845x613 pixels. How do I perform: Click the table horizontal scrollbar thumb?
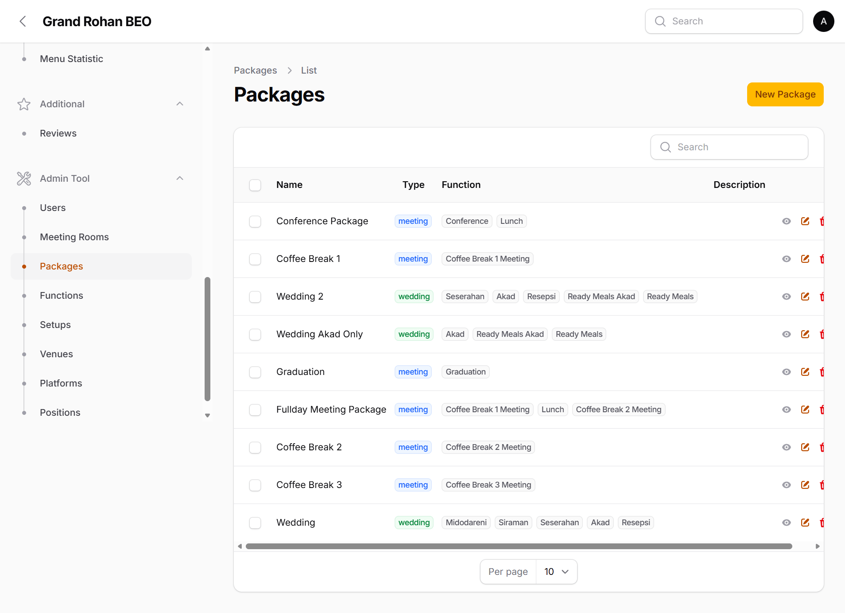coord(519,546)
